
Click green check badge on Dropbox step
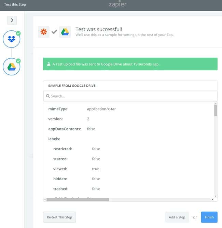point(18,33)
